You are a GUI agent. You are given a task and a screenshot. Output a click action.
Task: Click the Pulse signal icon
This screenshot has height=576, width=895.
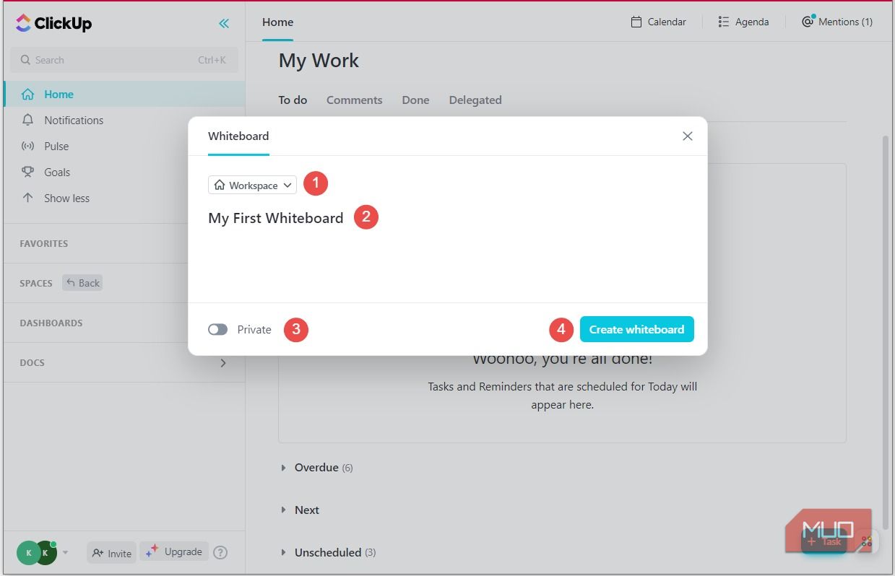tap(27, 146)
